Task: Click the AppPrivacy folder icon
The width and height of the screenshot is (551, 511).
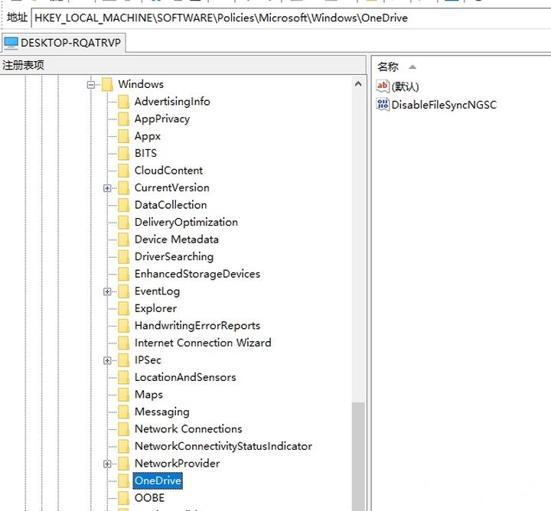Action: pos(123,119)
